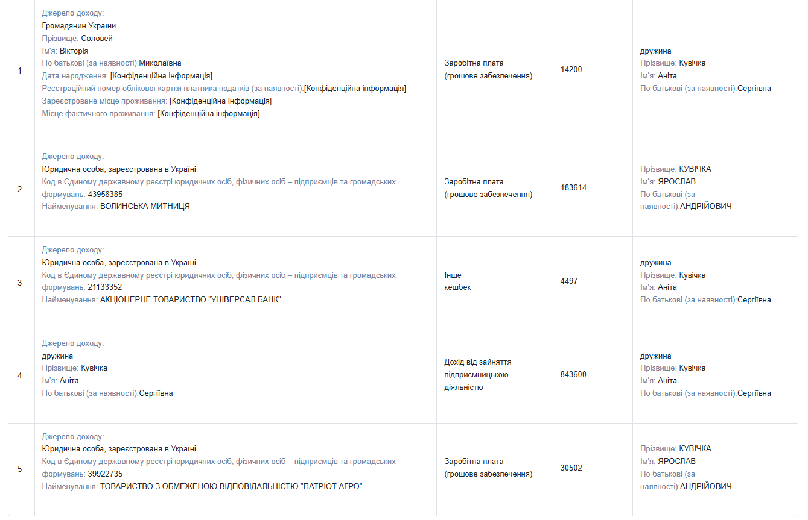Viewport: 808px width, 520px height.
Task: Select the "Дохід від зайняття підприємницькою діяльністю" cell
Action: coord(477,375)
